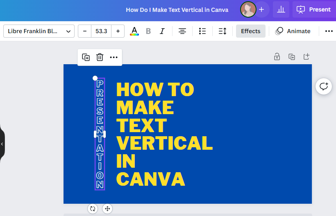Click the move handle below the text box
This screenshot has height=216, width=336.
click(107, 209)
